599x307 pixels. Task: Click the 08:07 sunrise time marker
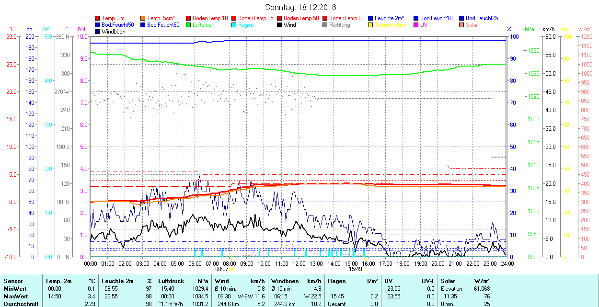[x=222, y=269]
